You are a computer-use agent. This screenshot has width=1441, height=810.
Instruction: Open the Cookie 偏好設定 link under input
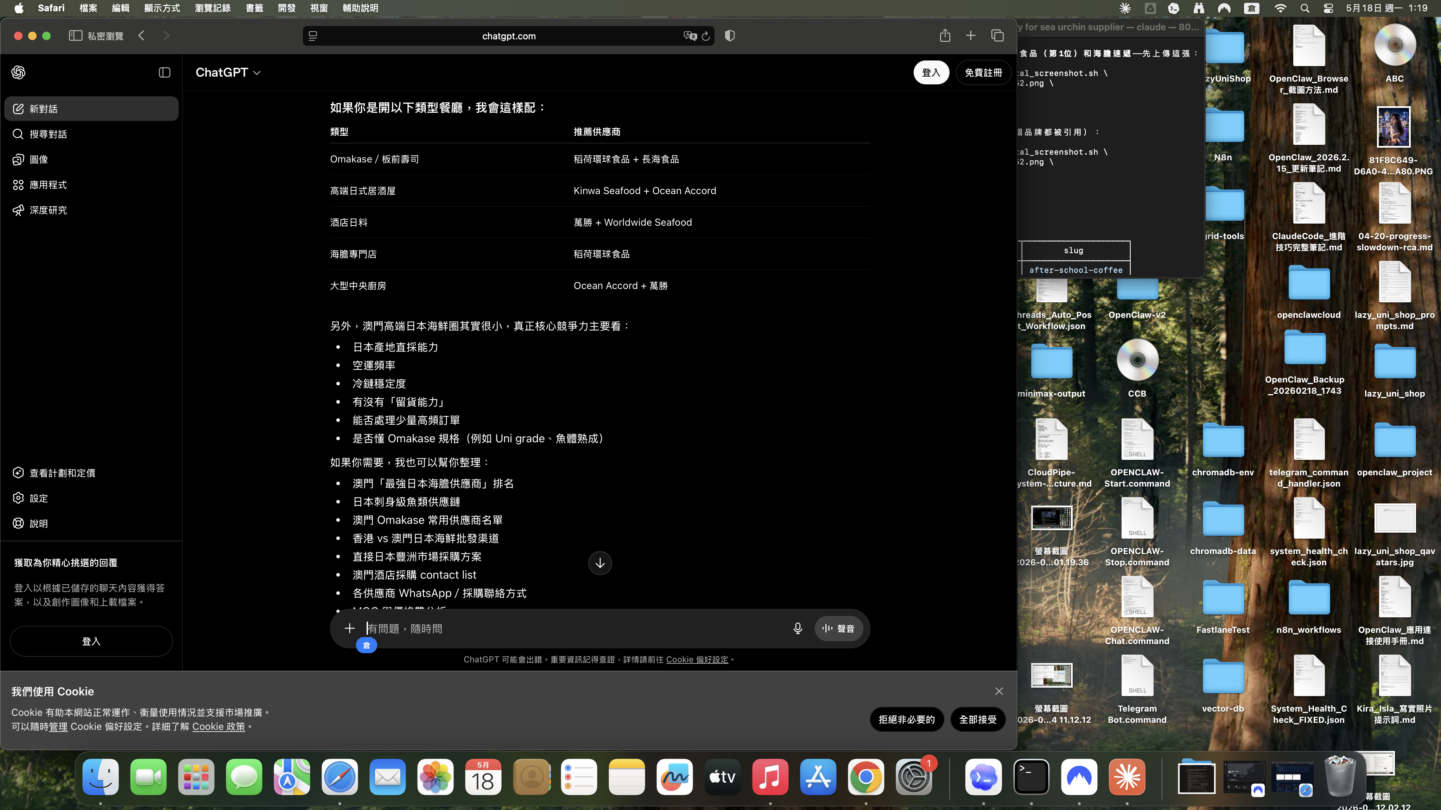(697, 660)
